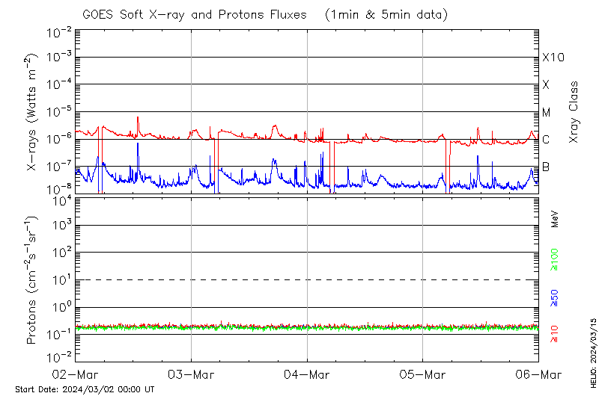
Task: Select the M class label on right axis
Action: pos(547,113)
